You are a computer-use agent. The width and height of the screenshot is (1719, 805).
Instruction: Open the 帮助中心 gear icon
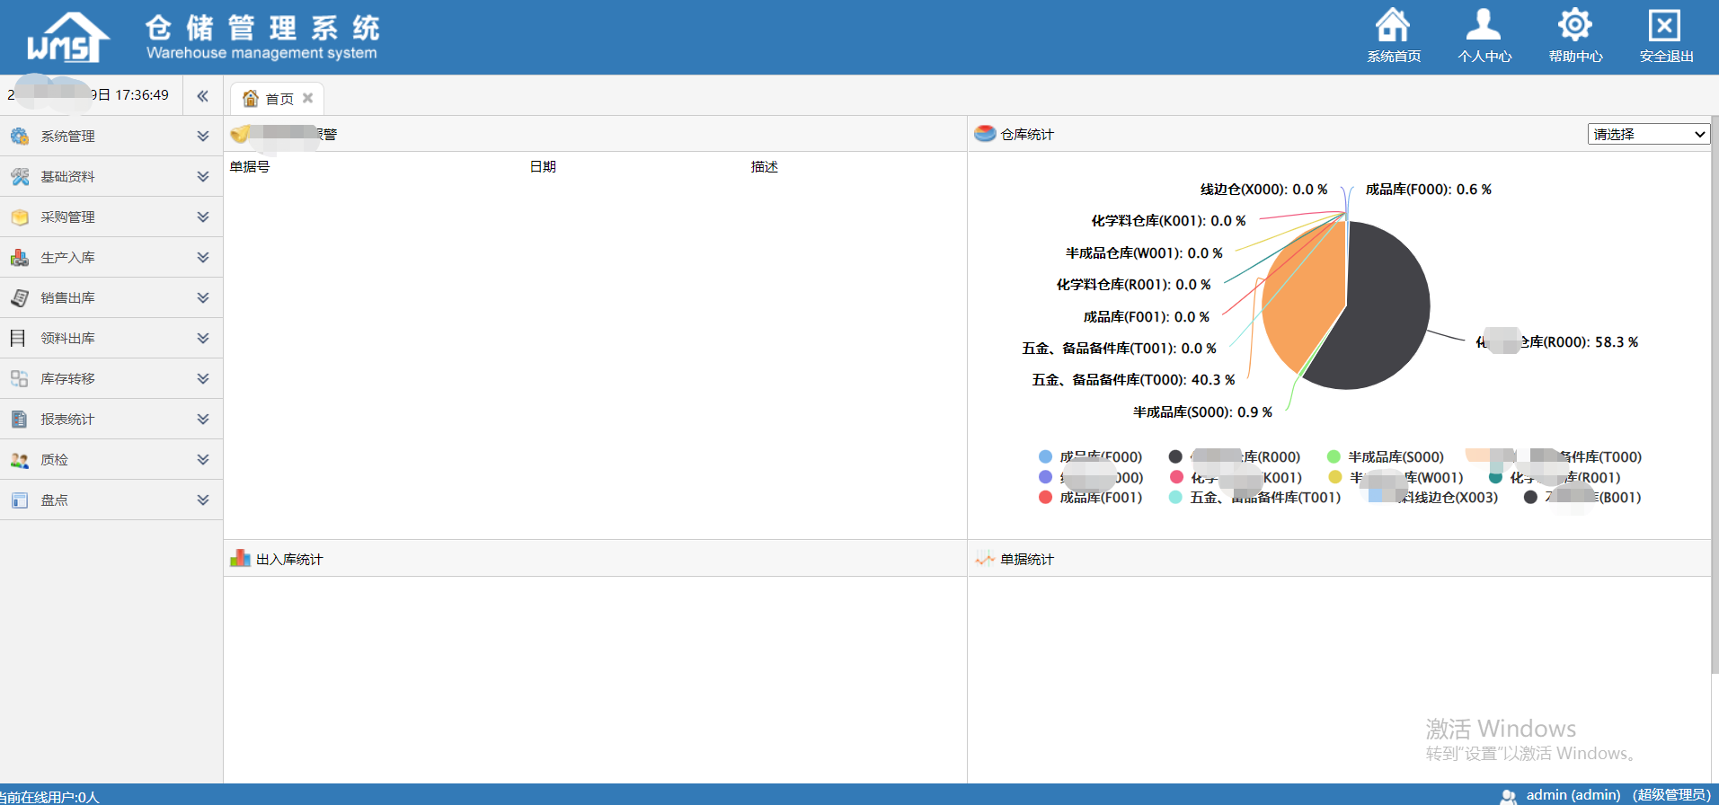click(x=1574, y=25)
